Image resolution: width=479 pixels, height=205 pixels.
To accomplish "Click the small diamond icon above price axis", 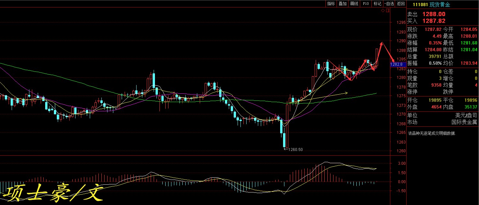I will click(383, 11).
